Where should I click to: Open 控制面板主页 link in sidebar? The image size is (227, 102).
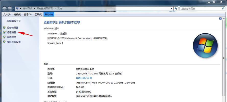(x=14, y=21)
